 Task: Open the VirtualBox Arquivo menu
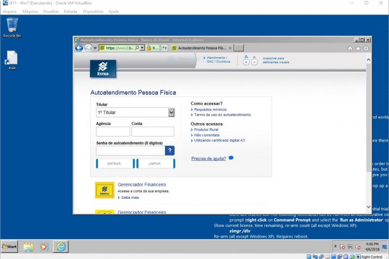10,11
